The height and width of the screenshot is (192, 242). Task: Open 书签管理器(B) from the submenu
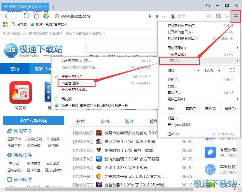[105, 83]
